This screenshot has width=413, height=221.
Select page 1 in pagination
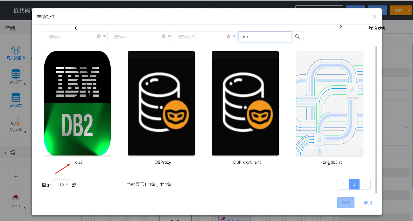pos(354,184)
